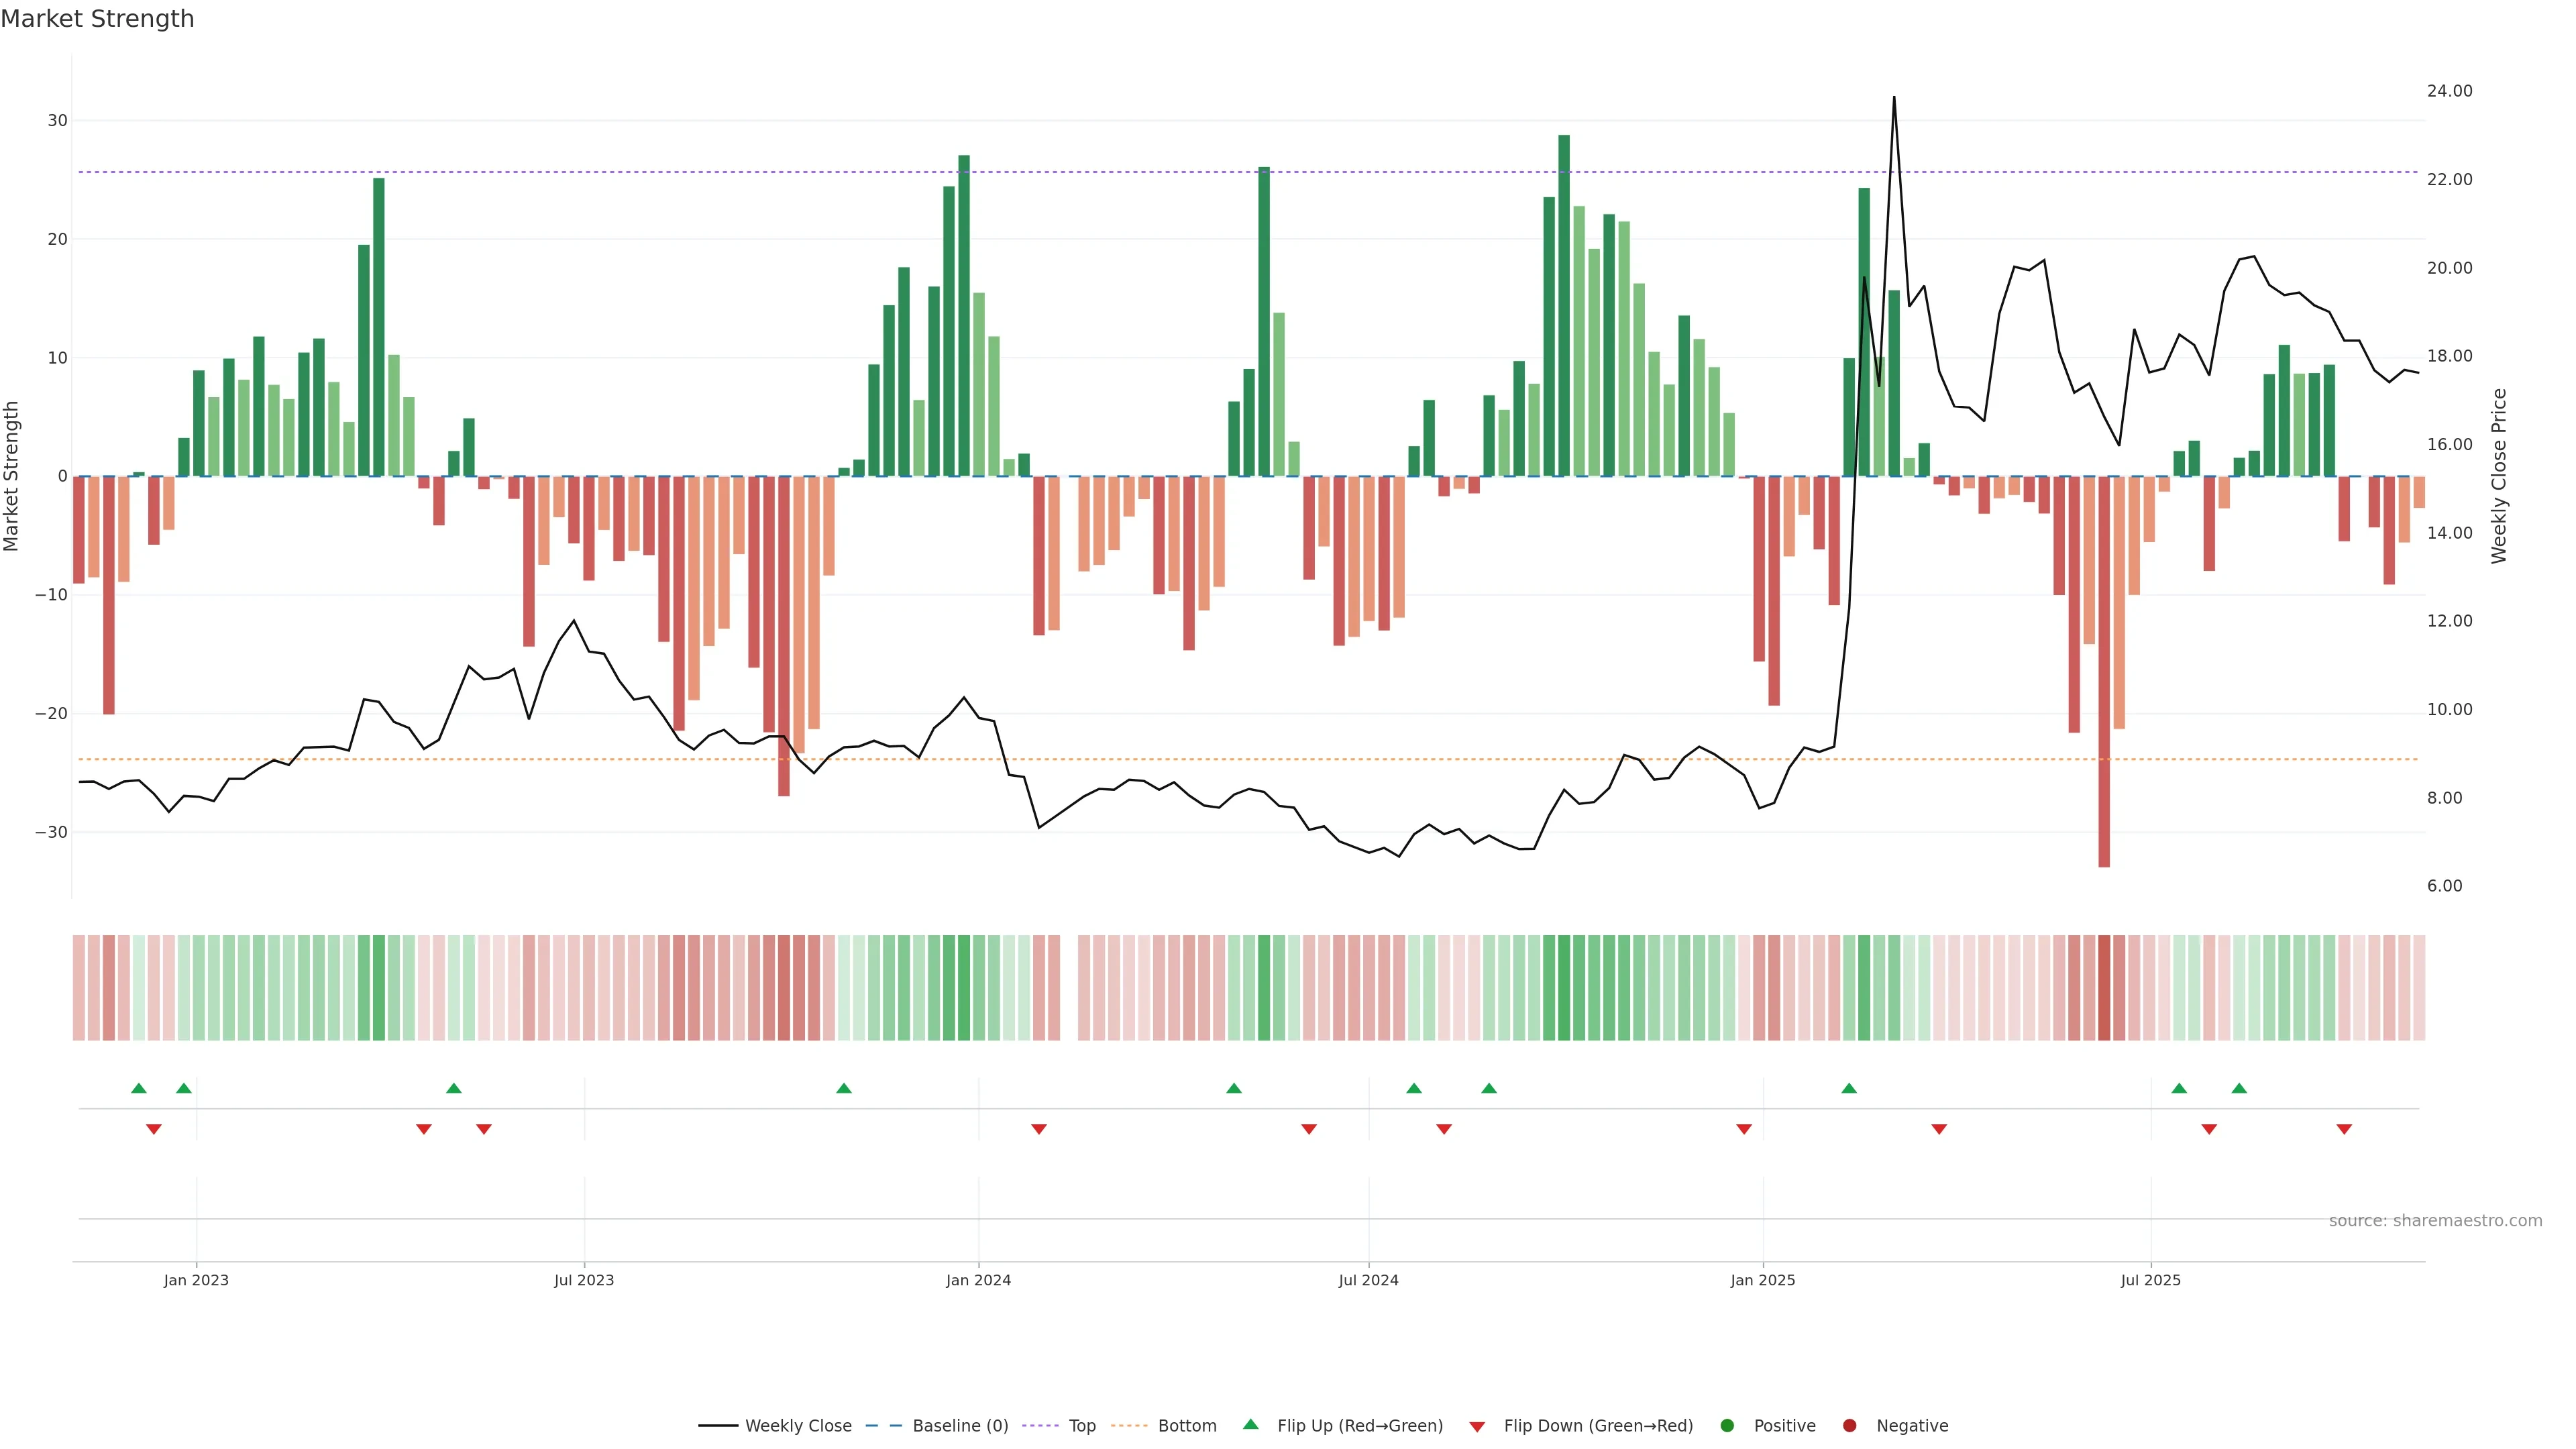
Task: Click the Flip Up green triangle legend icon
Action: point(1250,1425)
